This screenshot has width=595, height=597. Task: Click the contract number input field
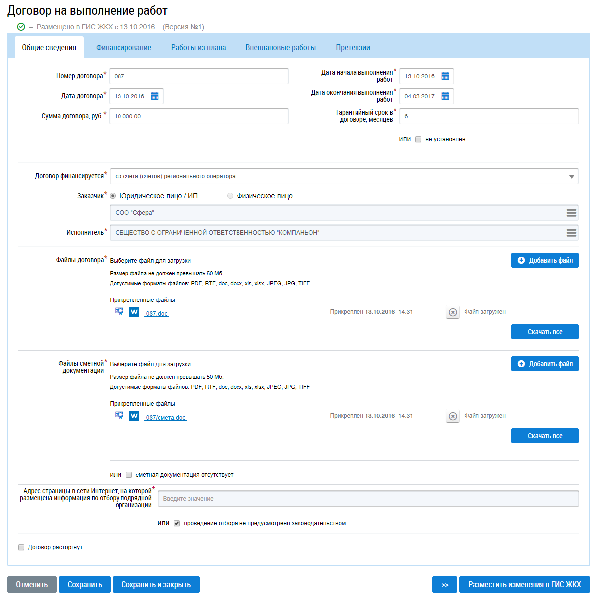point(199,76)
